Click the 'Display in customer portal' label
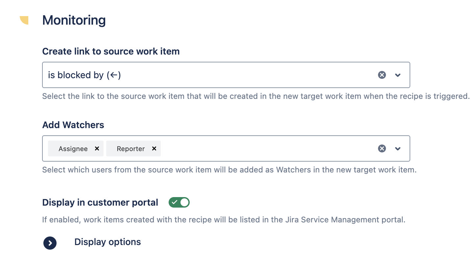 pos(100,202)
